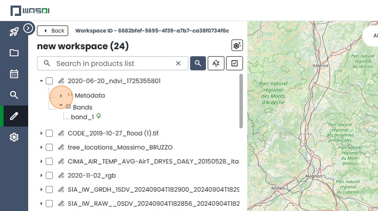Viewport: 378px width, 211px height.
Task: Select the Metadata label
Action: (90, 96)
